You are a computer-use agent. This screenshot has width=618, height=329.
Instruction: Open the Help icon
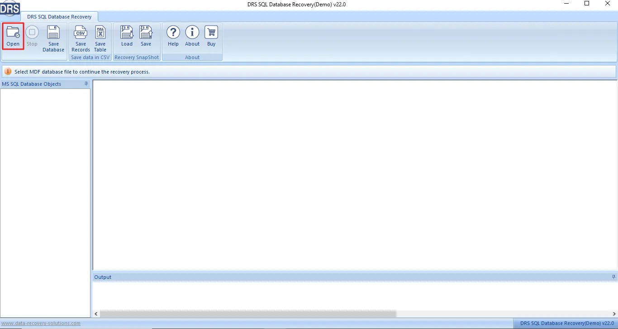point(173,36)
